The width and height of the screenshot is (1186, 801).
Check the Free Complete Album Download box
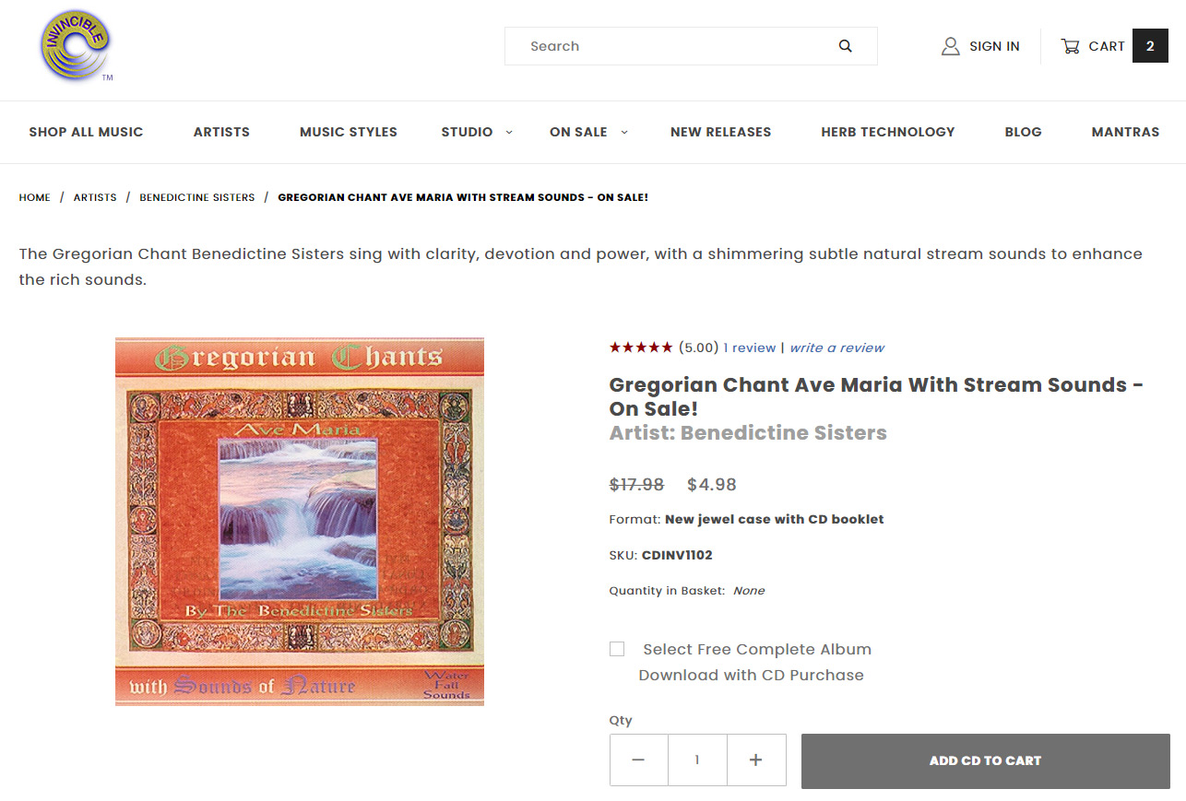click(x=617, y=649)
